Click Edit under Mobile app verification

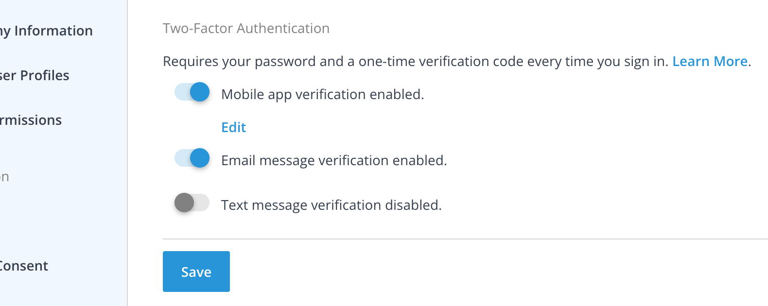coord(233,127)
